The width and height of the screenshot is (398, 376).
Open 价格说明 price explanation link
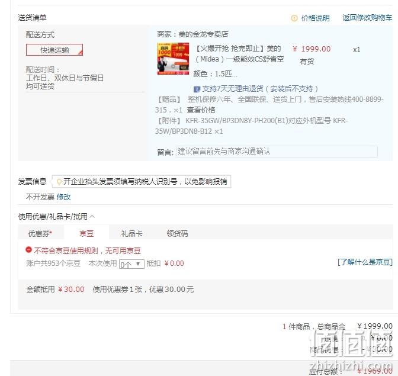point(315,18)
